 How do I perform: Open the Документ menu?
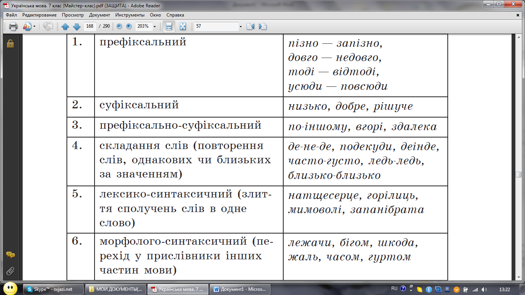(x=99, y=15)
